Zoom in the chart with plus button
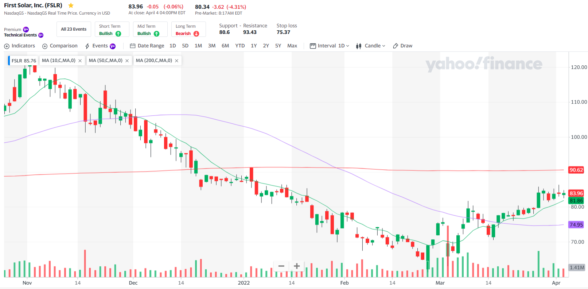 297,266
